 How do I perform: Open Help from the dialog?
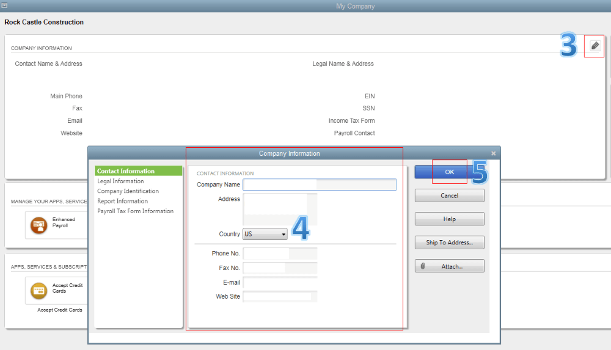pyautogui.click(x=449, y=219)
